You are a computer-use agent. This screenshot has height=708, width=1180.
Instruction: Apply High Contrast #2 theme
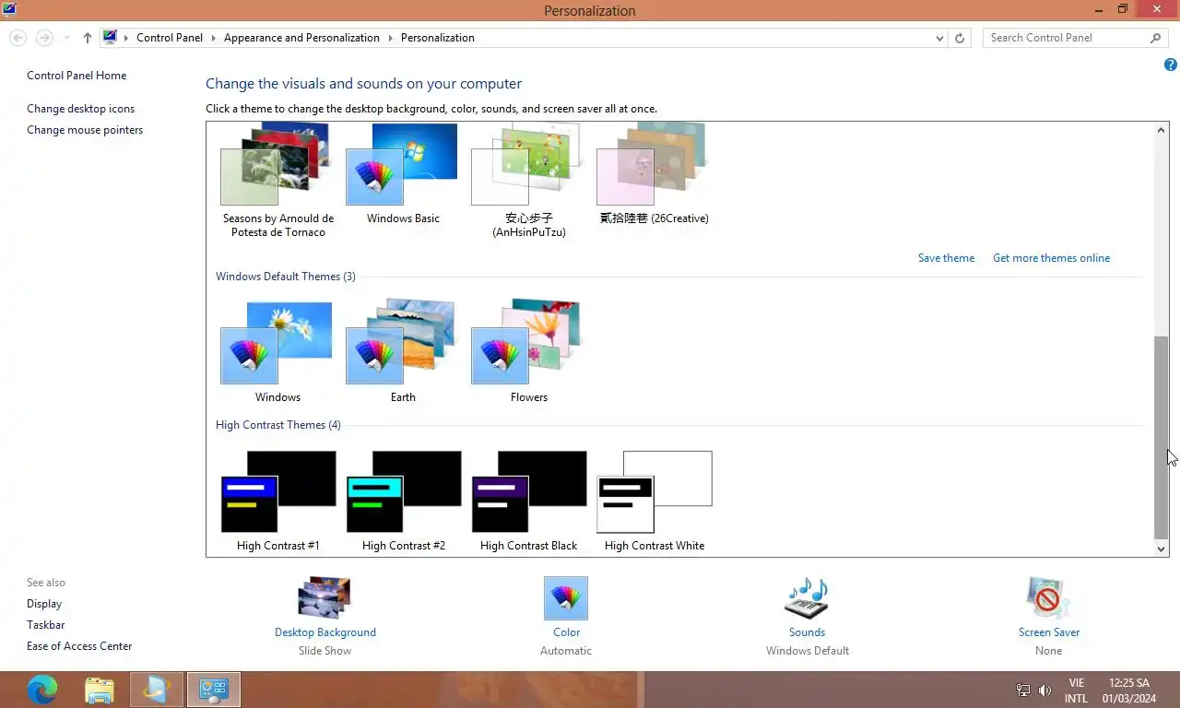coord(403,501)
